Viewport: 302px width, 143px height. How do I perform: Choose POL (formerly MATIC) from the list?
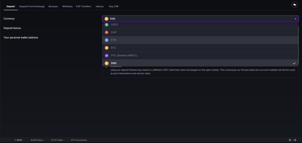tap(200, 56)
